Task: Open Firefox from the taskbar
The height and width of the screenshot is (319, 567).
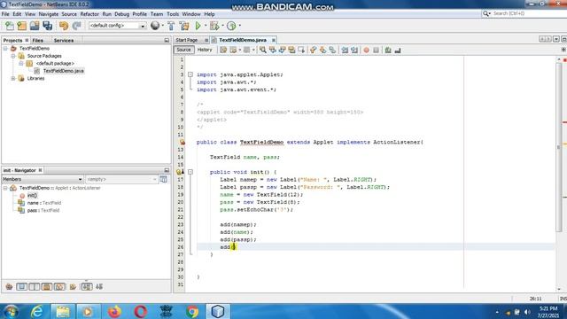Action: tap(114, 311)
